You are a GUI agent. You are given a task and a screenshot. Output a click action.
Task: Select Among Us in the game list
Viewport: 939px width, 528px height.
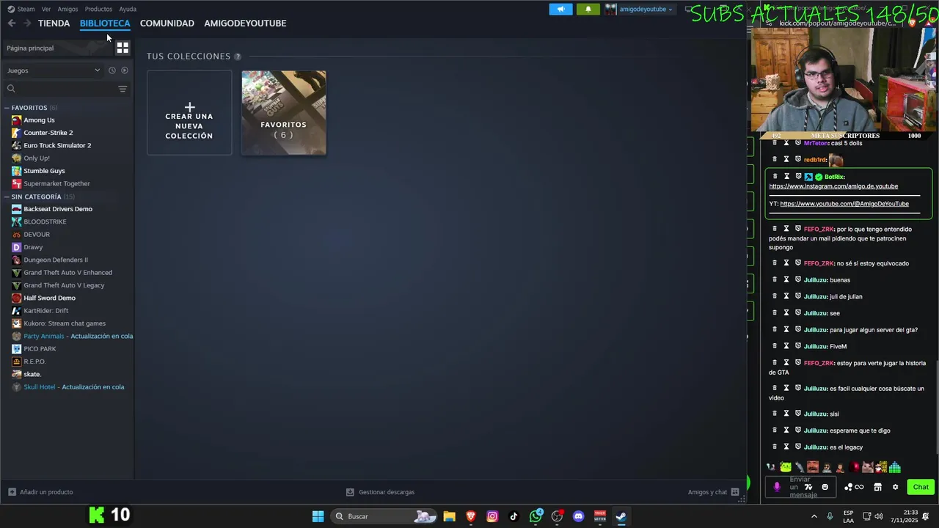pos(39,120)
